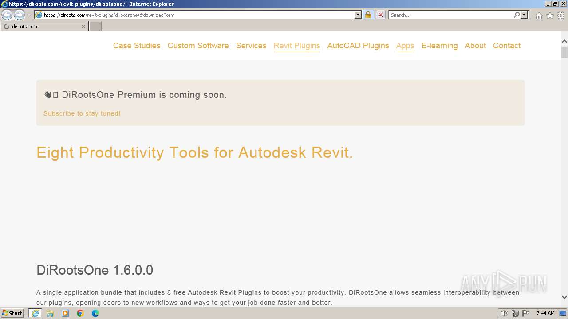
Task: Expand the address bar history dropdown
Action: point(358,15)
